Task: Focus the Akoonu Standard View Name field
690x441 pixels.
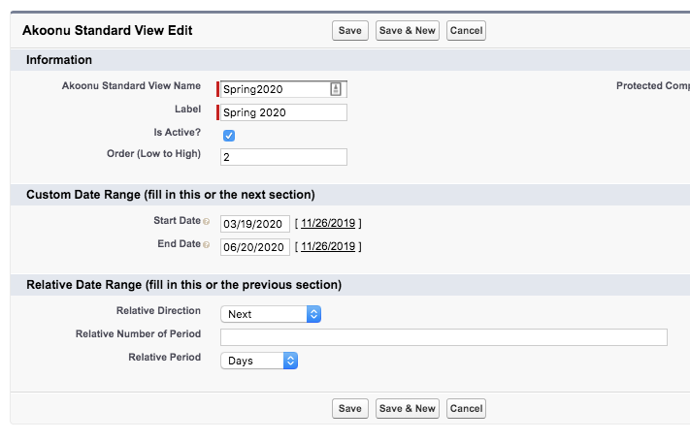Action: 283,89
